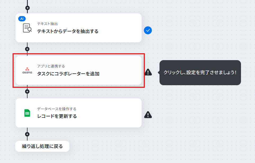
Task: Add step below レコードを更新する card
Action: (27, 134)
